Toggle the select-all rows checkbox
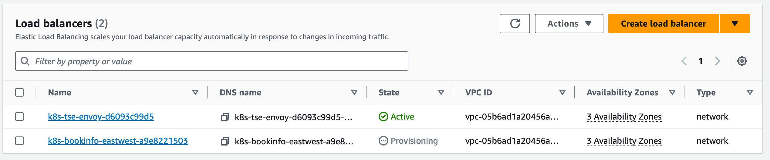Screen dimensions: 770x160 [19, 92]
